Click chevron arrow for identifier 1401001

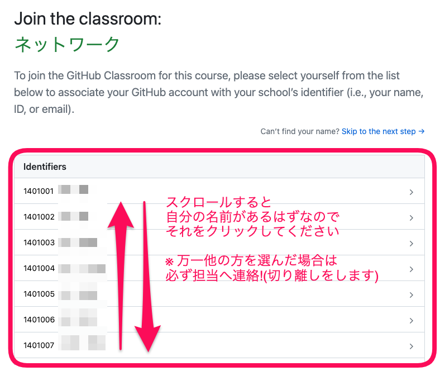411,192
